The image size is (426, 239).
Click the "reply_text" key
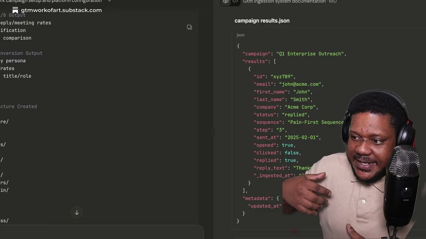[271, 168]
